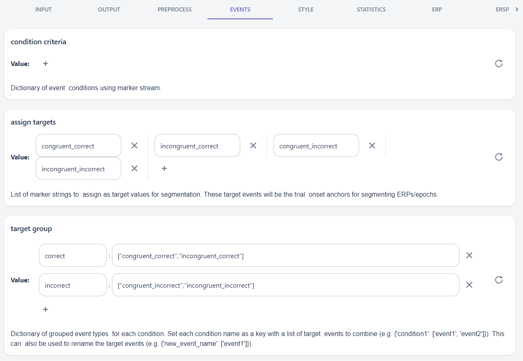Open the STATISTICS tab
The image size is (523, 361).
tap(371, 9)
